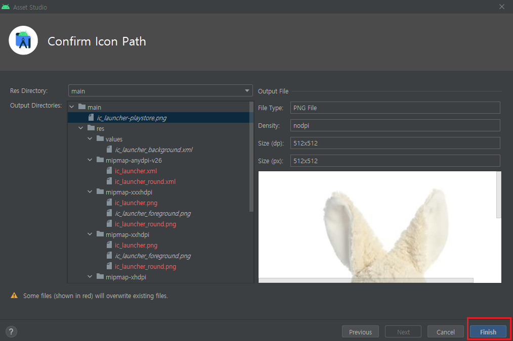Click the mipmap-xxhdpi folder icon
Viewport: 513px width, 341px height.
click(x=101, y=234)
